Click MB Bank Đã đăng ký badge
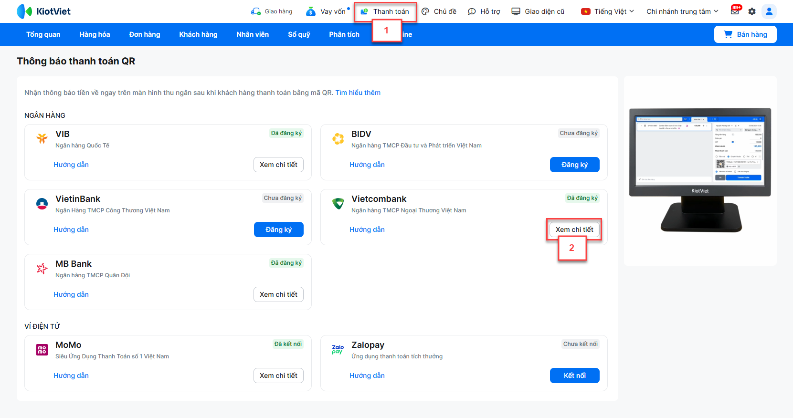This screenshot has width=793, height=418. click(286, 263)
